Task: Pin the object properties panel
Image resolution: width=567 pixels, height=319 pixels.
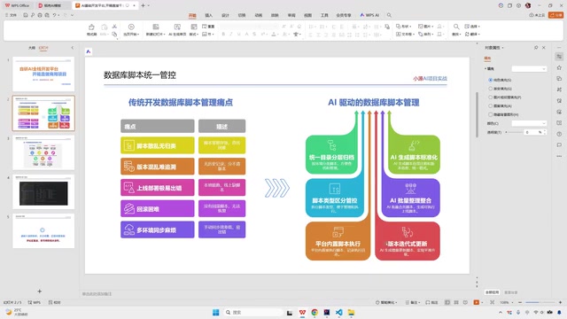Action: point(536,47)
